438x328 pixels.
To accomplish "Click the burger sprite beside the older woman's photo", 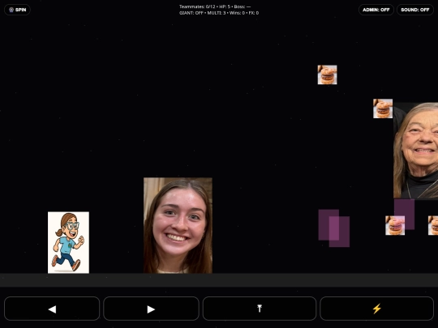I will click(383, 109).
